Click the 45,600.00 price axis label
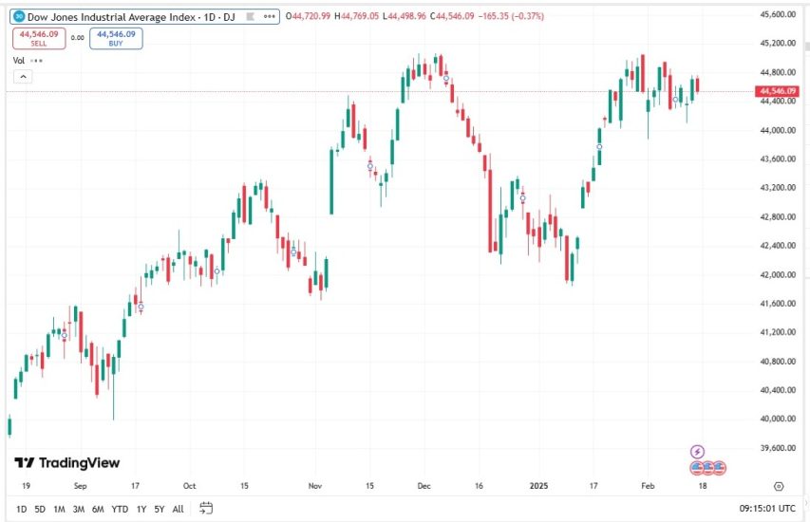The image size is (810, 522). click(x=778, y=14)
